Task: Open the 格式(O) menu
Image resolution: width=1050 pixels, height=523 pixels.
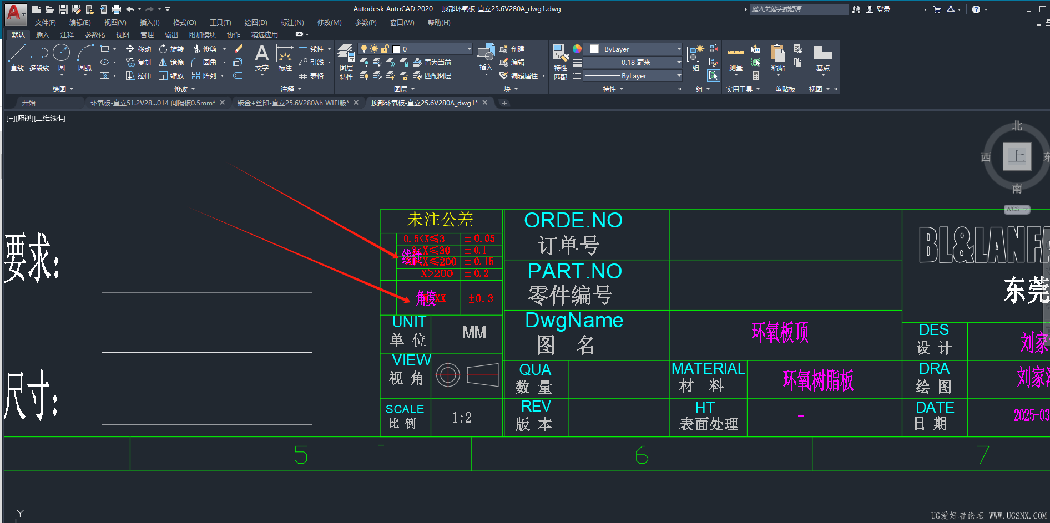Action: pyautogui.click(x=184, y=23)
